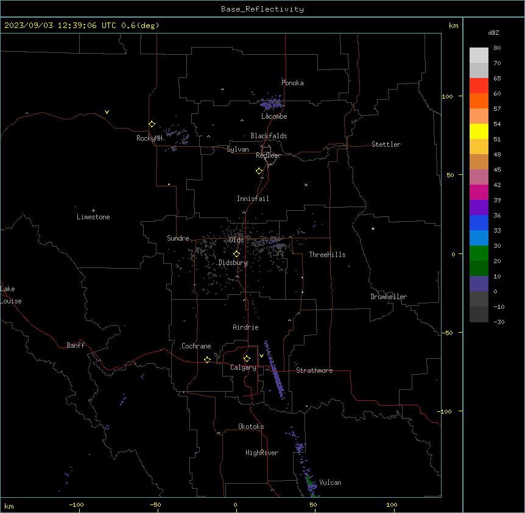This screenshot has height=513, width=525.
Task: Click the 54 value on dBZ legend
Action: point(497,124)
